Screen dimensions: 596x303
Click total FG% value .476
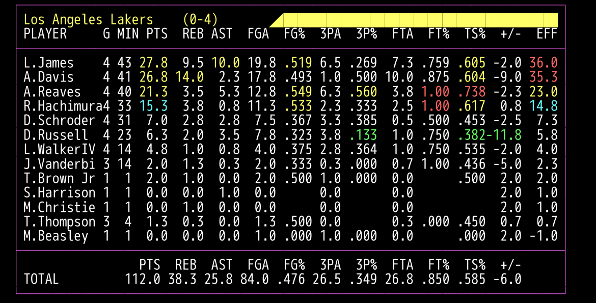[x=291, y=279]
